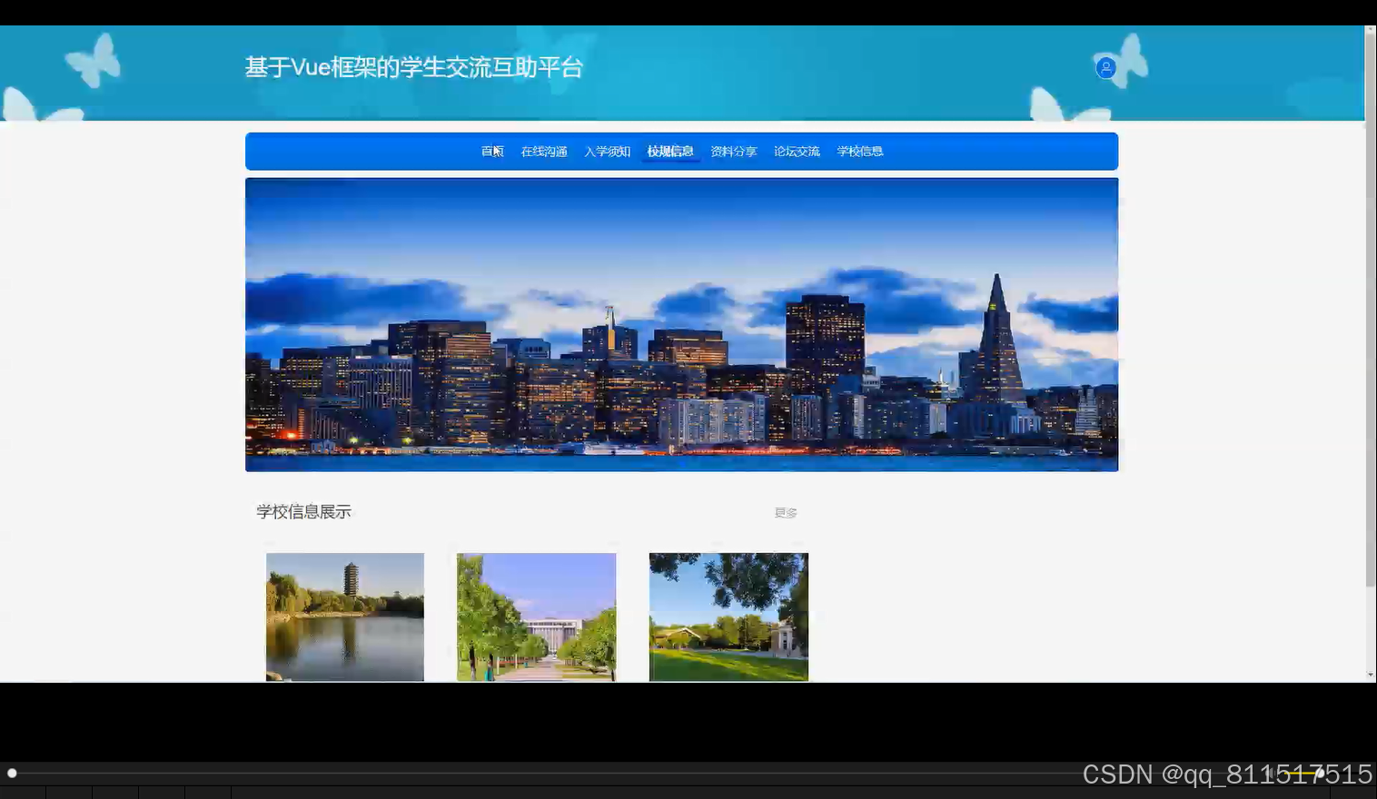Select the 入学须知 nav item

(607, 152)
